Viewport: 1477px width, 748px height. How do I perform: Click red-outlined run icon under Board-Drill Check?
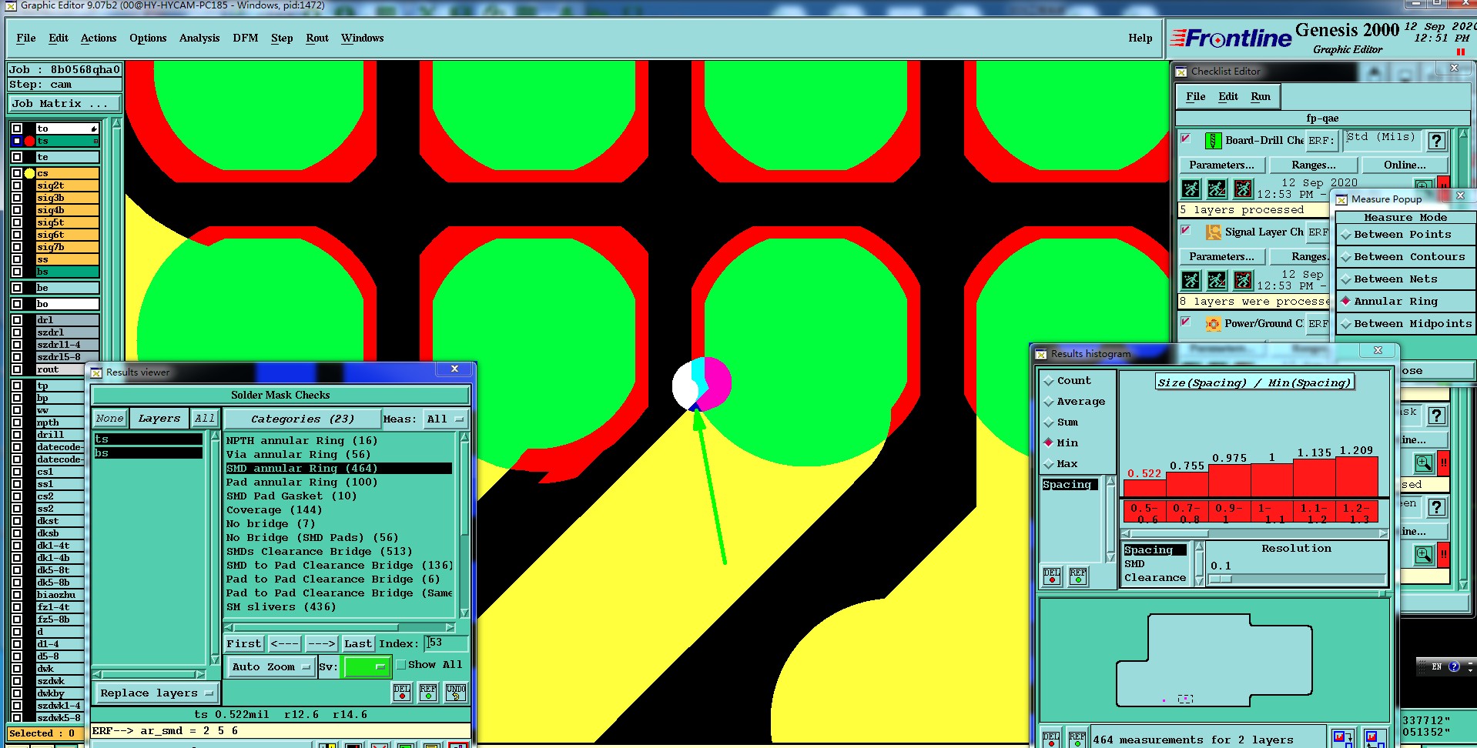pos(1244,189)
